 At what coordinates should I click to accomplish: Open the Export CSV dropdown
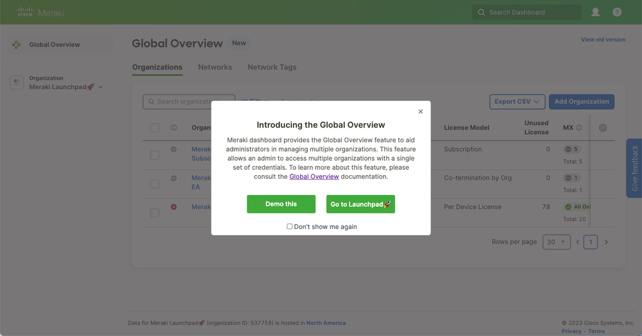517,102
